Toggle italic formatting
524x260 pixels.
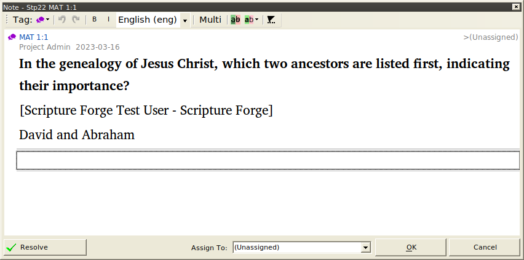(x=109, y=20)
